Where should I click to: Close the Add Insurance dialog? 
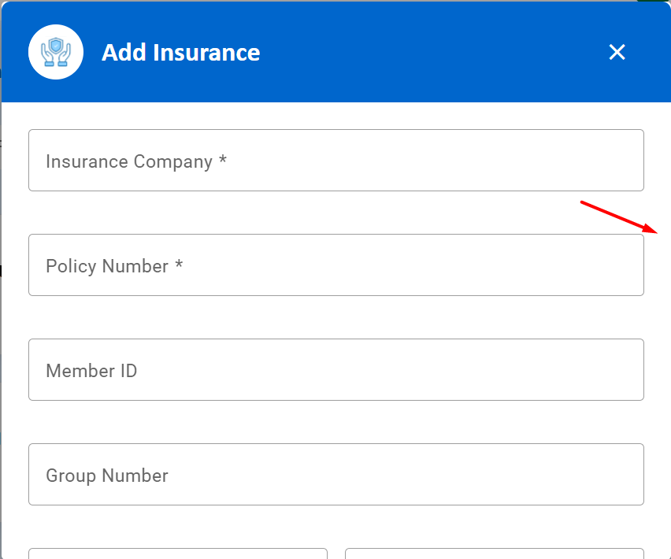pos(617,52)
